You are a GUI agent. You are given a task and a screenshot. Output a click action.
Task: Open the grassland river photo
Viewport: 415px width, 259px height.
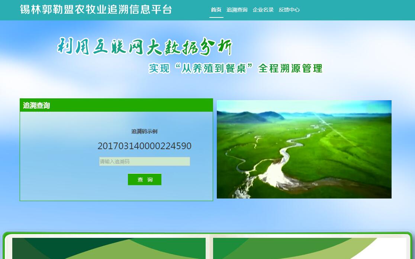click(304, 149)
